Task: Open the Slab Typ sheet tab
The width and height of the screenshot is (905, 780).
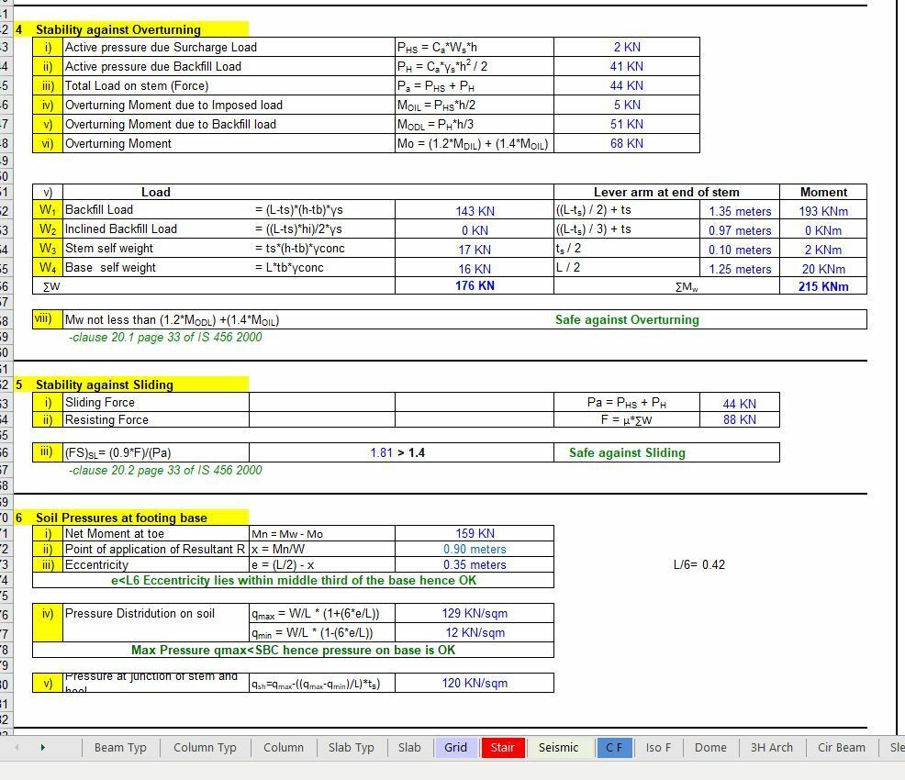Action: coord(351,748)
